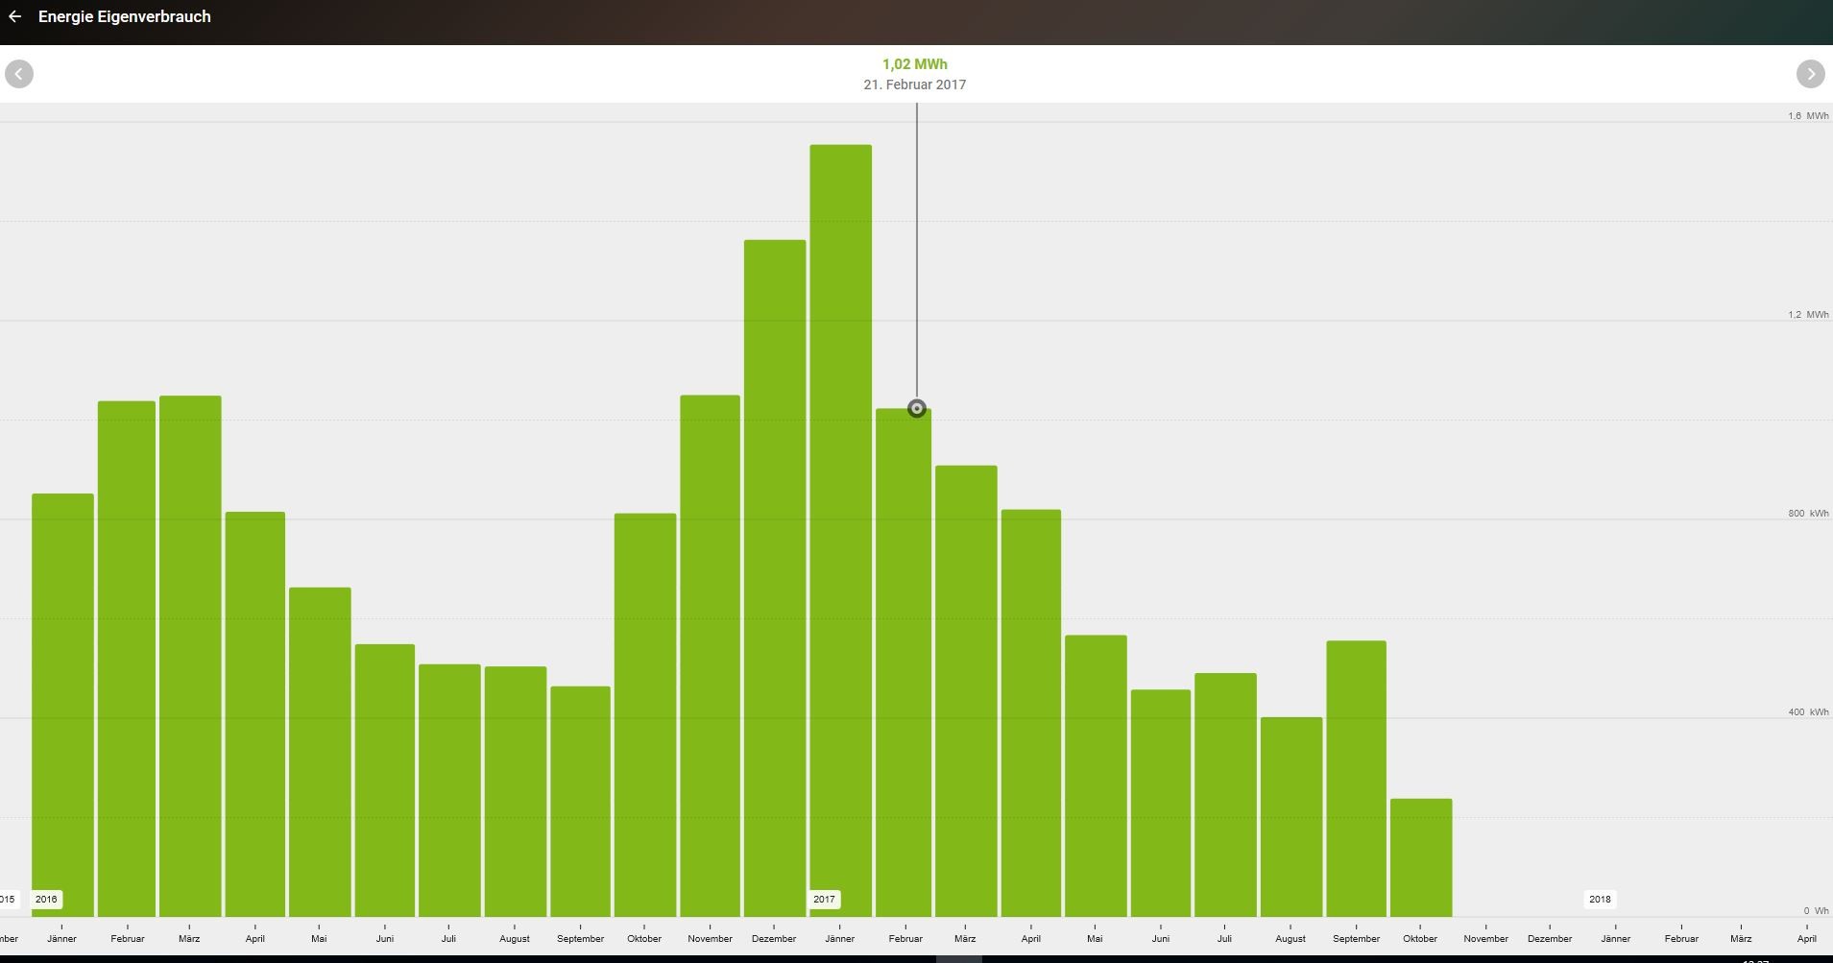Click the "Energie Eigenverbrauch" title

[x=125, y=16]
